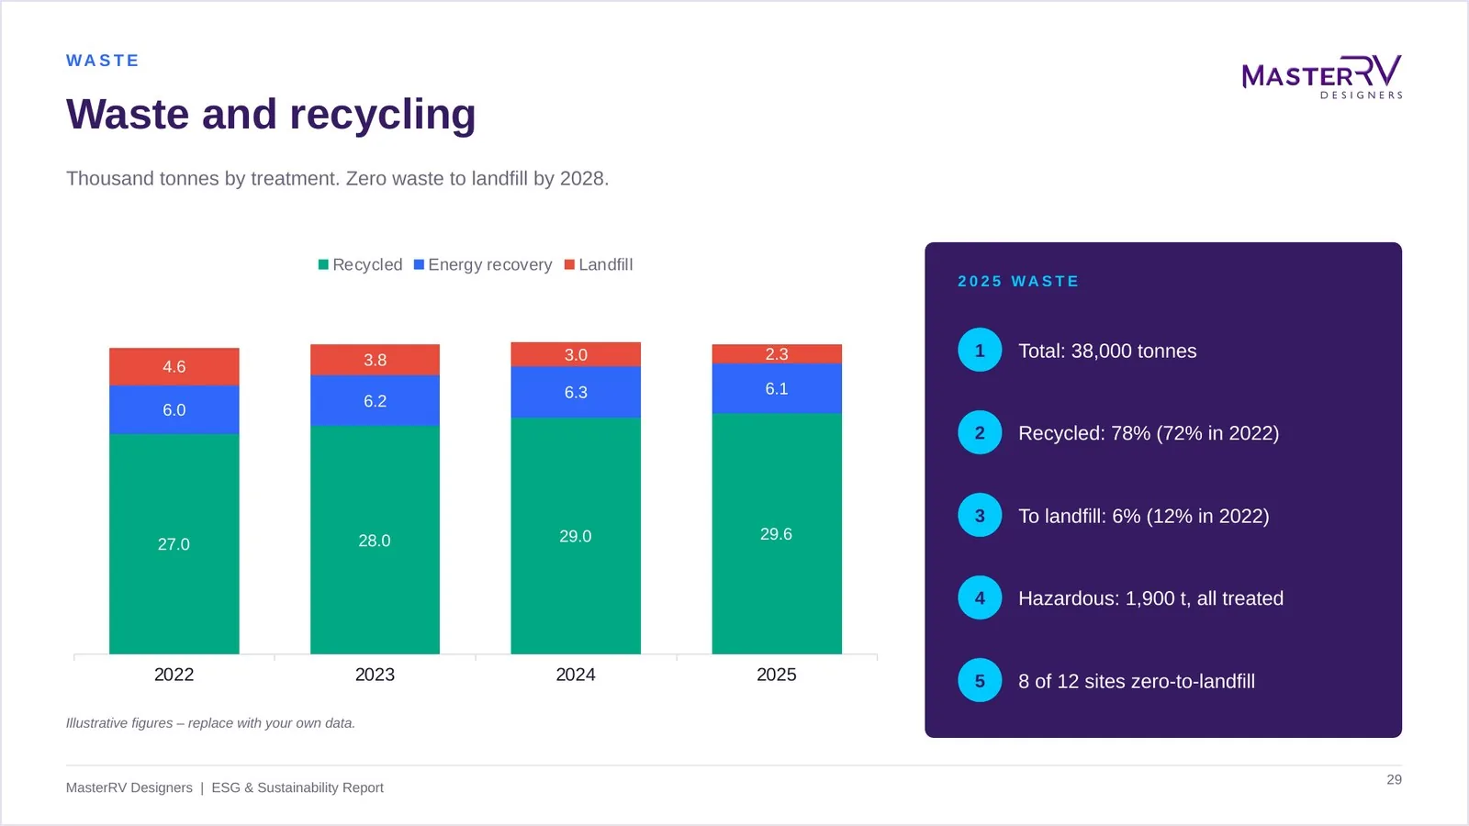The width and height of the screenshot is (1469, 826).
Task: Click the 2025 WASTE panel heading
Action: 1018,281
